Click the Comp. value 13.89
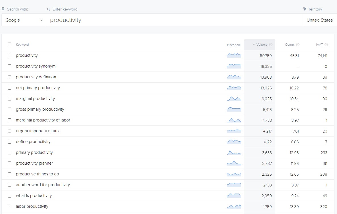 tap(294, 207)
